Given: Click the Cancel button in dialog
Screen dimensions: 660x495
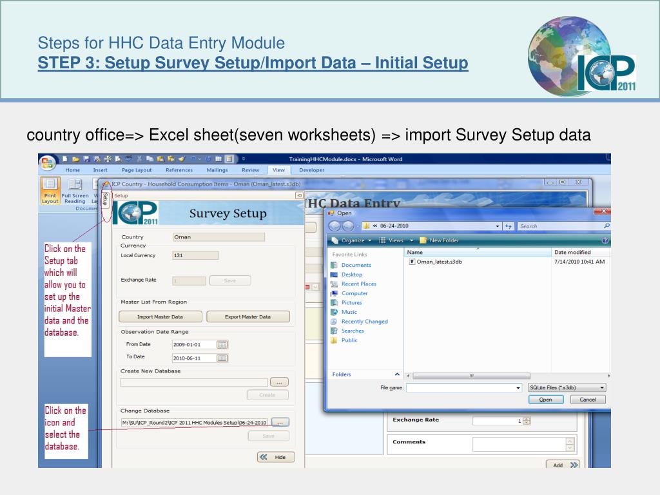Looking at the screenshot, I should click(588, 400).
